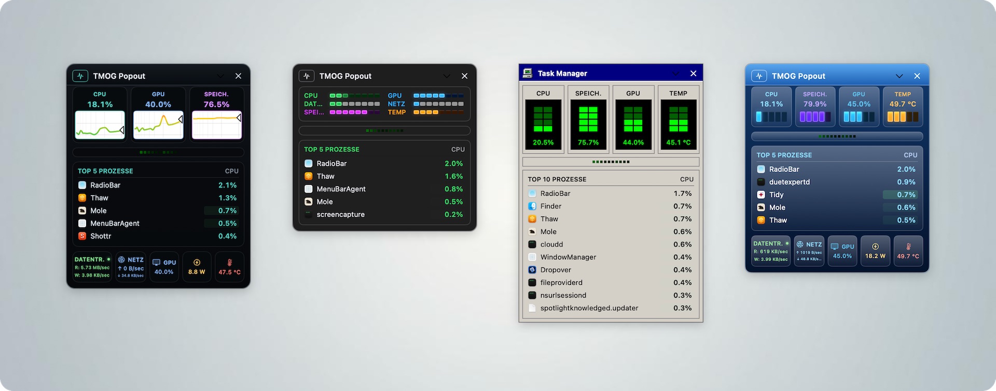Image resolution: width=996 pixels, height=391 pixels.
Task: Open the NETZ tile showing 0 B/sec
Action: point(131,267)
